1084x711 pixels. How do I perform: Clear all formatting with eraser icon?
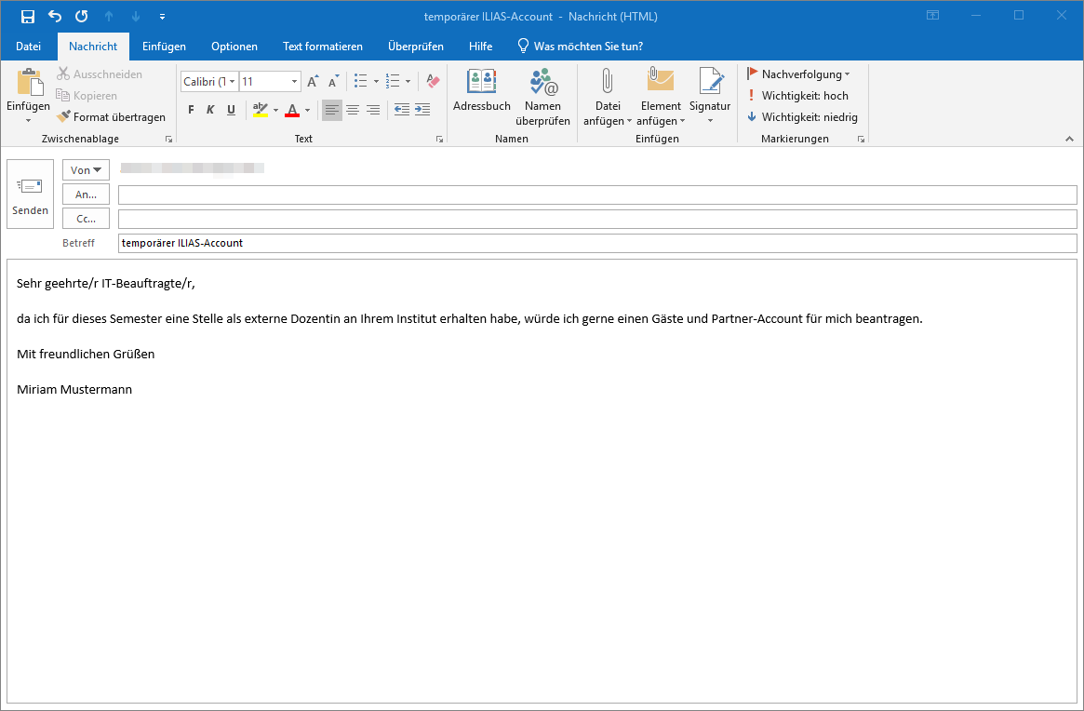[433, 82]
